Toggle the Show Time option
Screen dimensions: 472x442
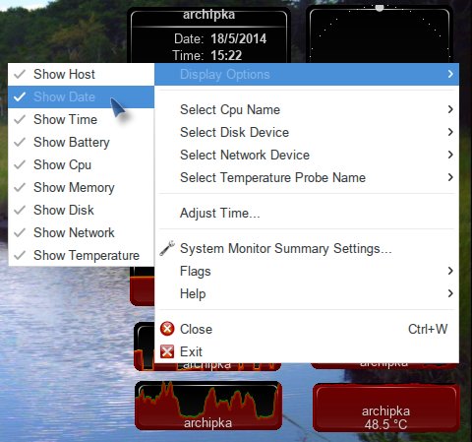click(81, 119)
